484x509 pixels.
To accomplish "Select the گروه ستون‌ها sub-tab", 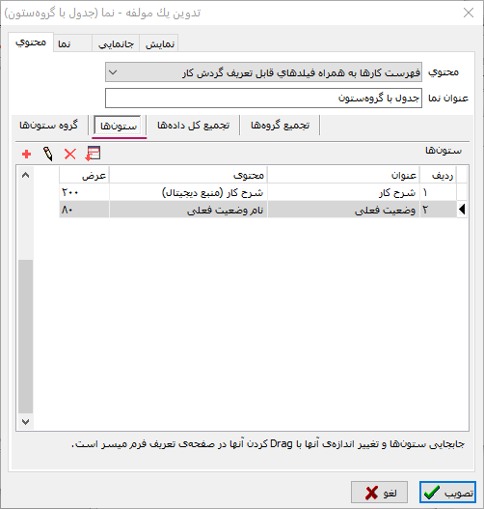I will click(49, 126).
